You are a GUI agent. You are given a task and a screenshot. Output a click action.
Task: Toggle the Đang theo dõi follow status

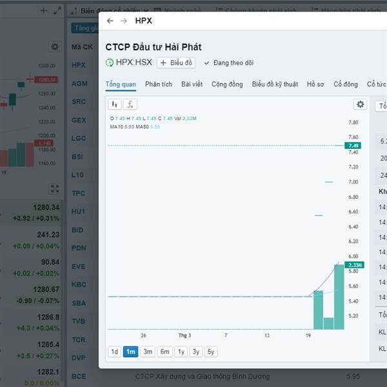228,63
